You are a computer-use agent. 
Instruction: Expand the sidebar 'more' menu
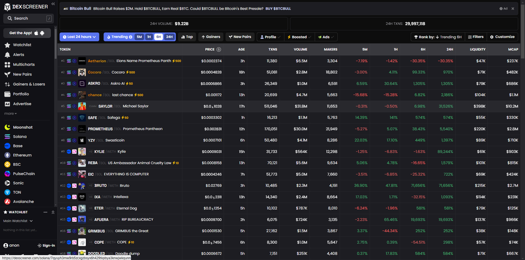tap(10, 114)
